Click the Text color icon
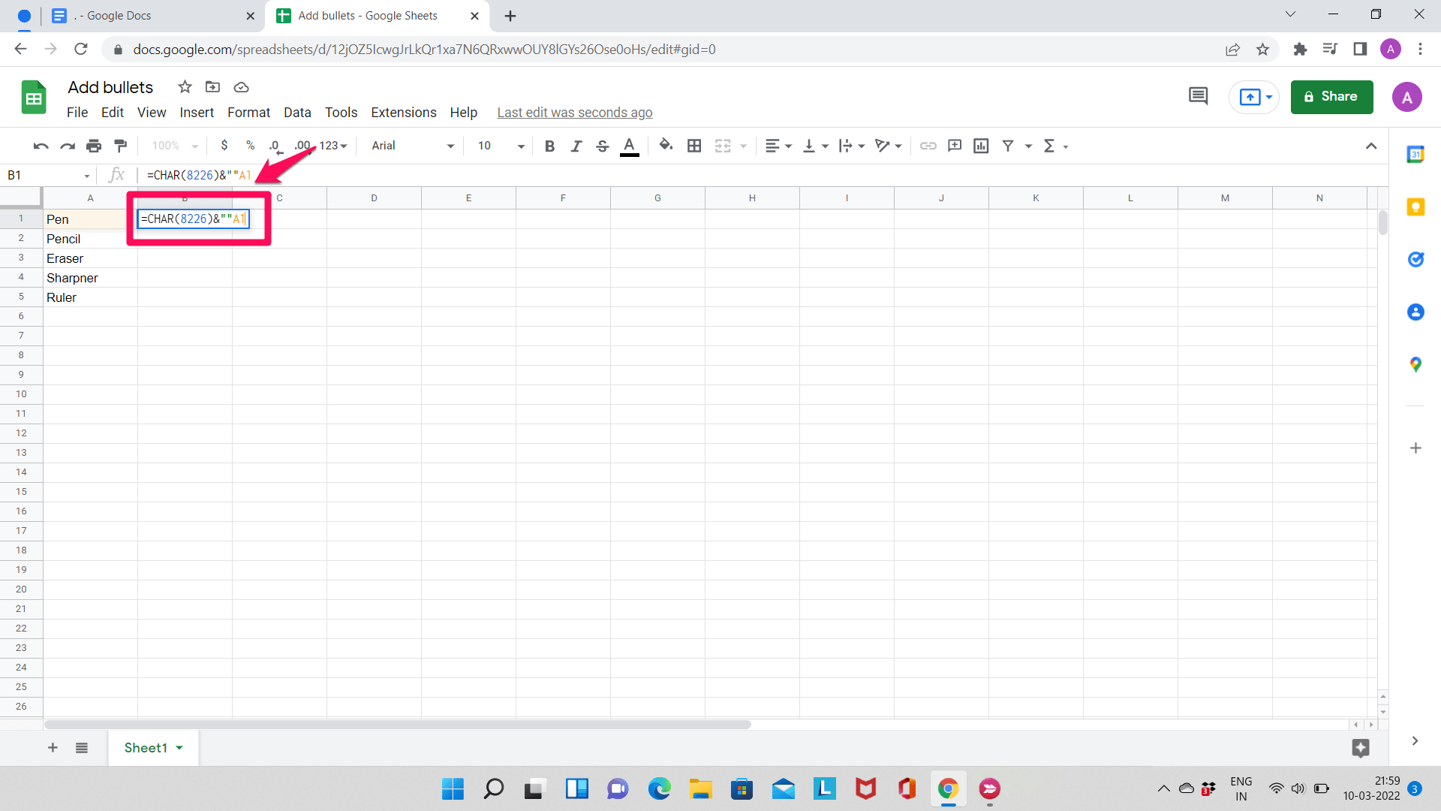 [630, 146]
